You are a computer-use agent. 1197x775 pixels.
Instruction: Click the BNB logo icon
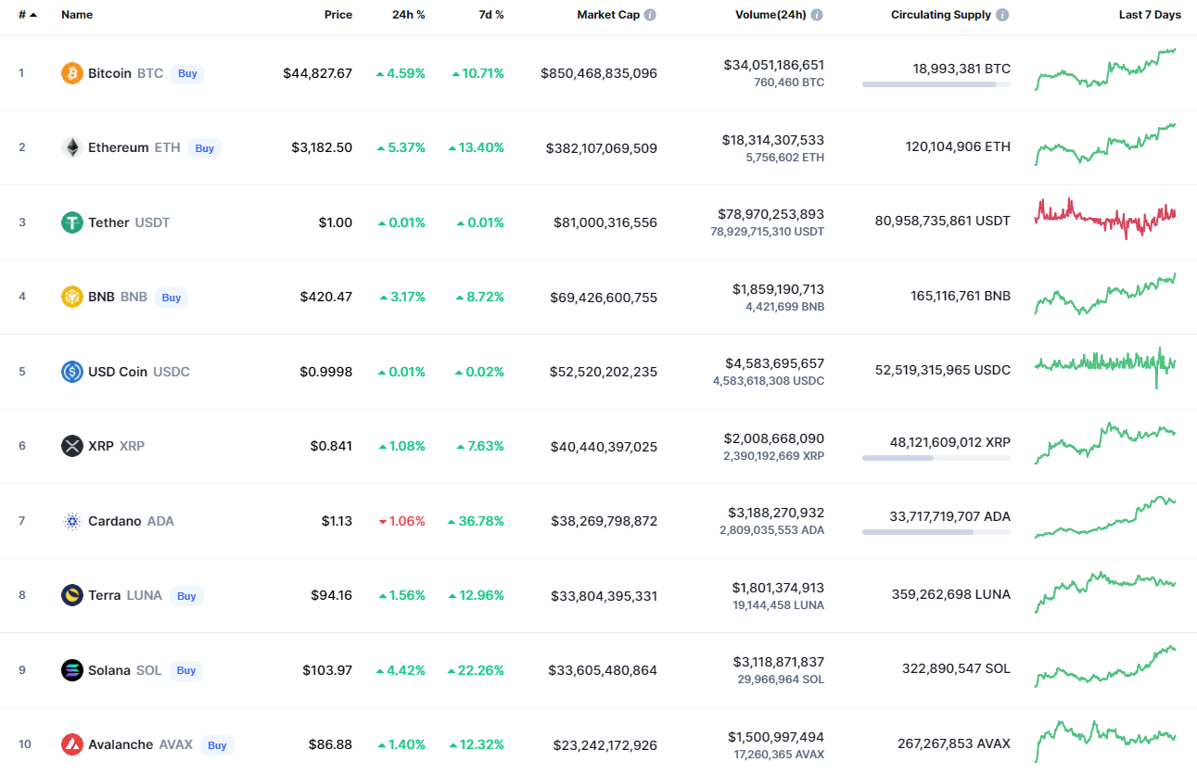click(72, 297)
